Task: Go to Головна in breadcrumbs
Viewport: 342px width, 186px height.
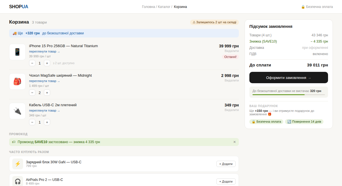Action: tap(148, 7)
